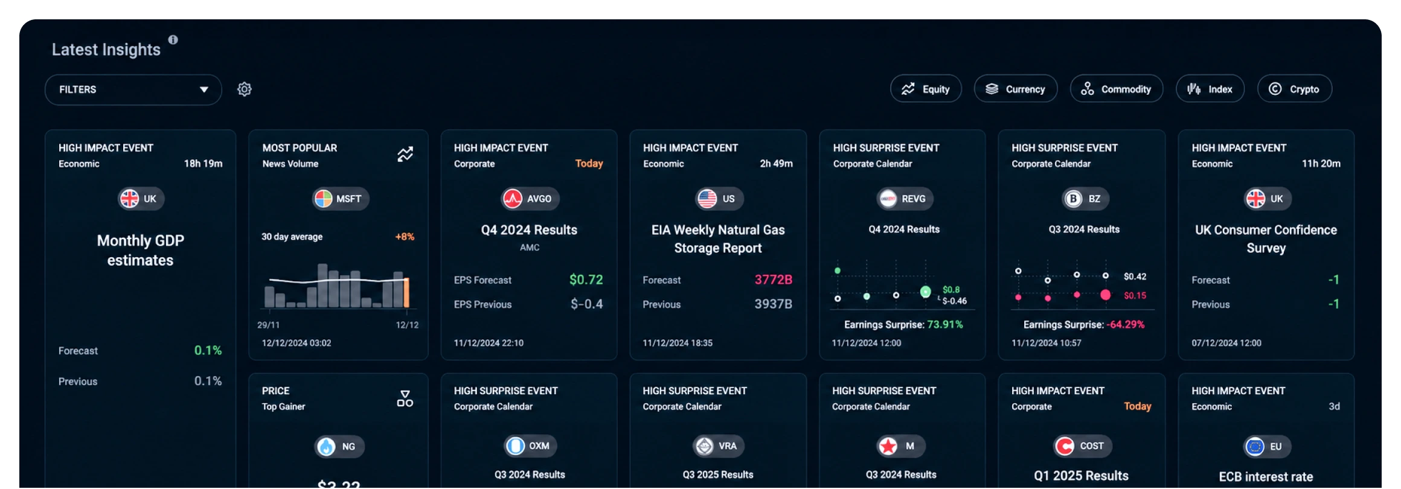Click the OXM Q3 2024 Results text
Viewport: 1401px width, 489px height.
point(530,475)
